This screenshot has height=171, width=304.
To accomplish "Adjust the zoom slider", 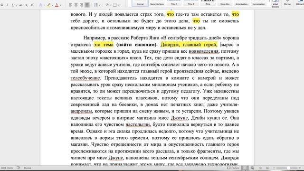I will coord(288,168).
